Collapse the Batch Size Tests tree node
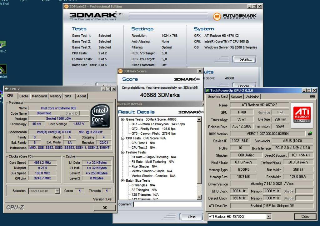 pos(123,180)
